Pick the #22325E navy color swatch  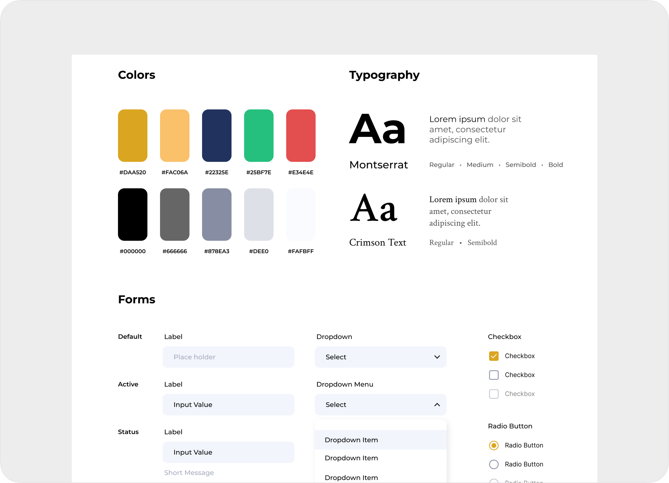pos(217,136)
